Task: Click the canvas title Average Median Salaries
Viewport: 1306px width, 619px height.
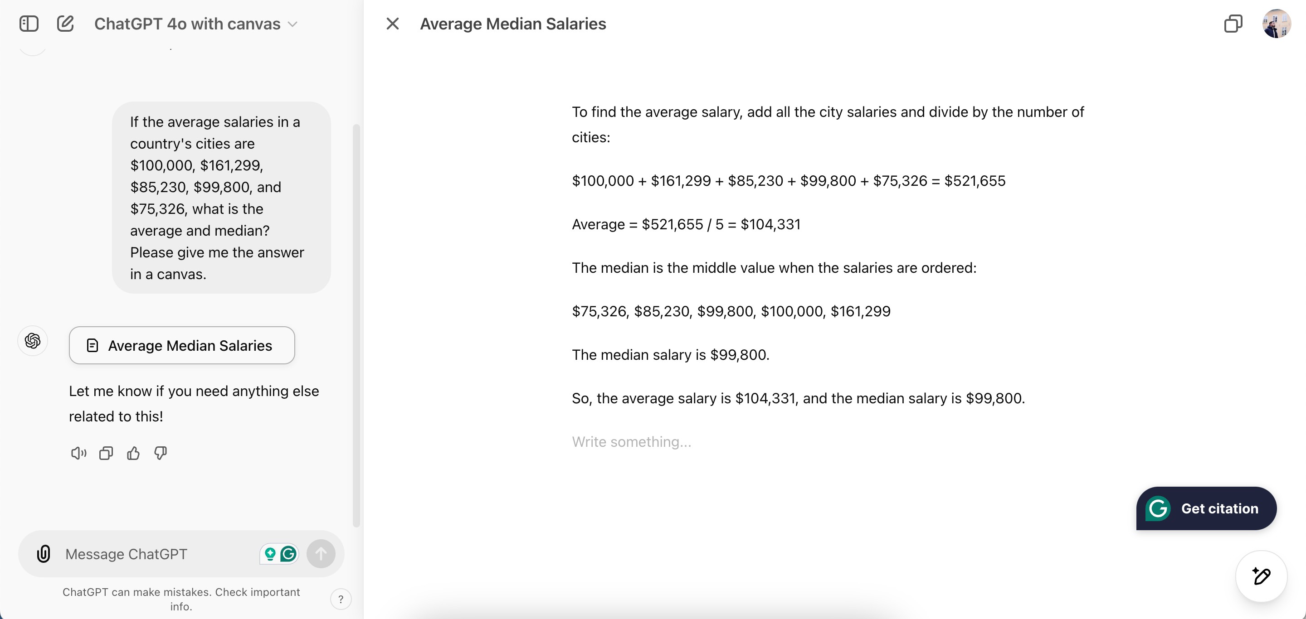Action: tap(512, 24)
